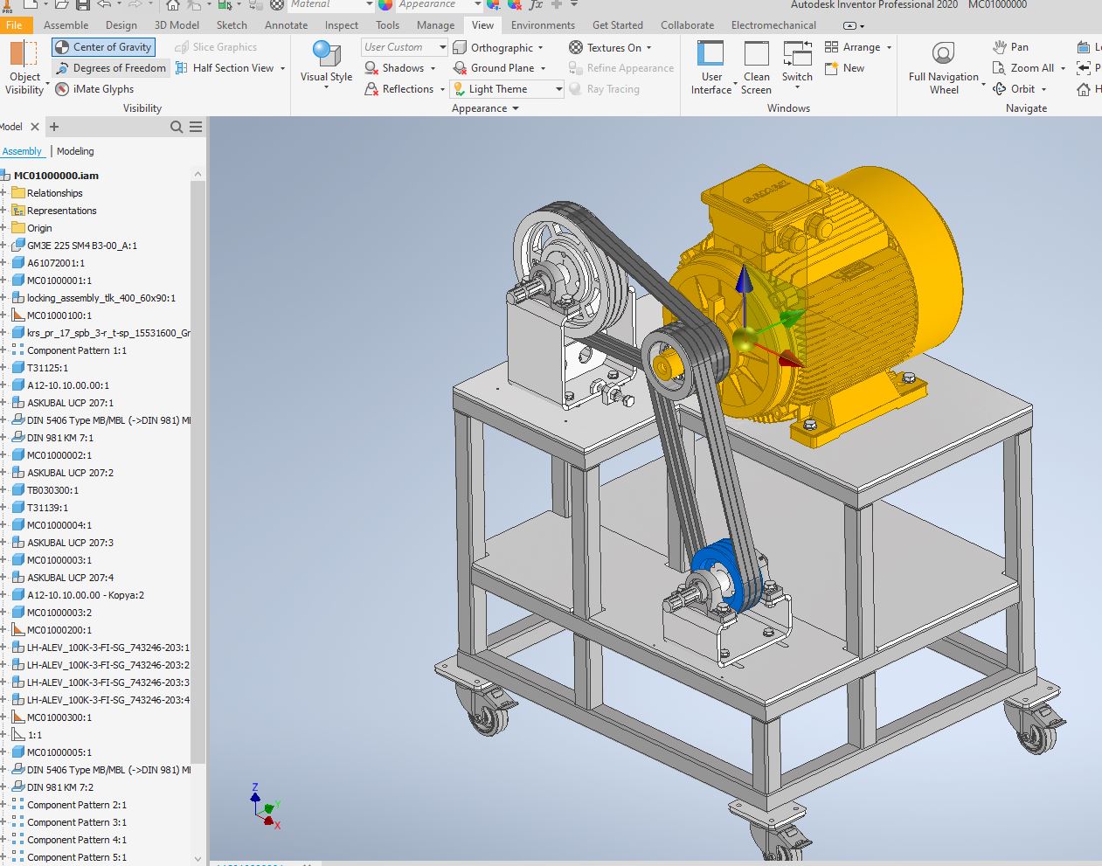Add a new browser panel tab
The height and width of the screenshot is (866, 1102).
click(x=54, y=127)
